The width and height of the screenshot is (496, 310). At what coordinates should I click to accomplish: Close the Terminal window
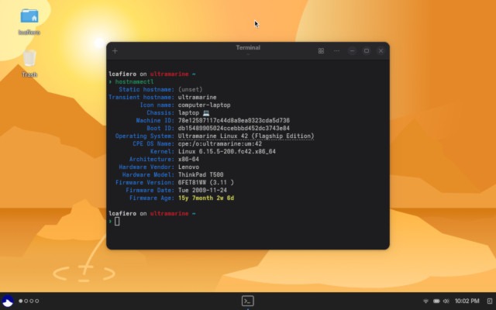point(381,51)
